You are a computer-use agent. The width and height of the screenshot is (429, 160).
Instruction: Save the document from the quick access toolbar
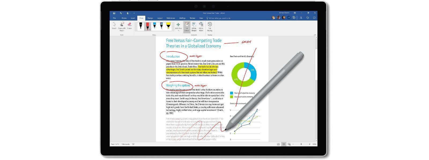point(114,13)
